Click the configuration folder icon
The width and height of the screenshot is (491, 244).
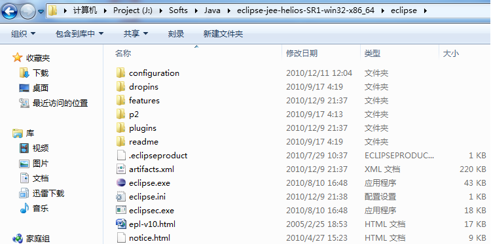[x=120, y=73]
